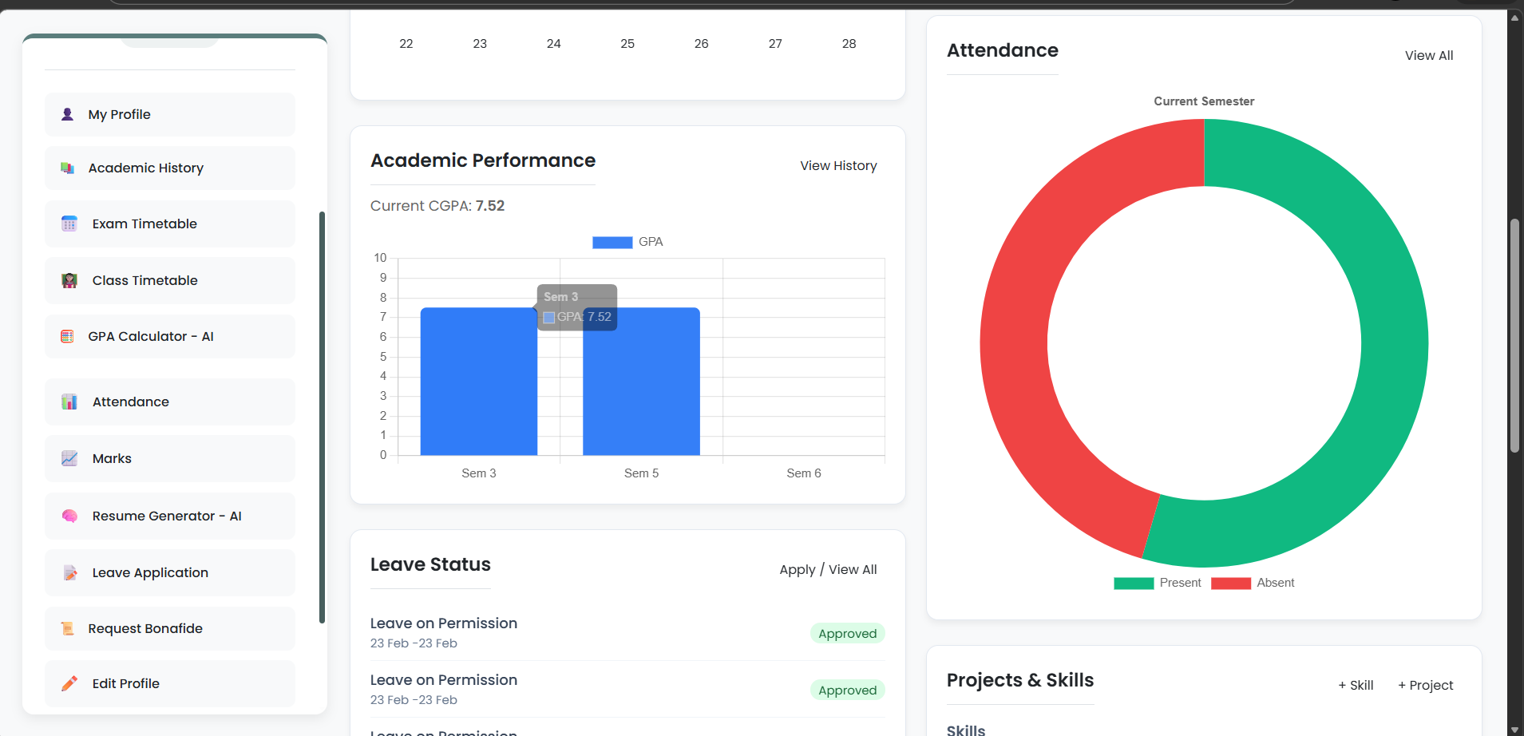Click the Resume Generator brain icon

(x=69, y=516)
